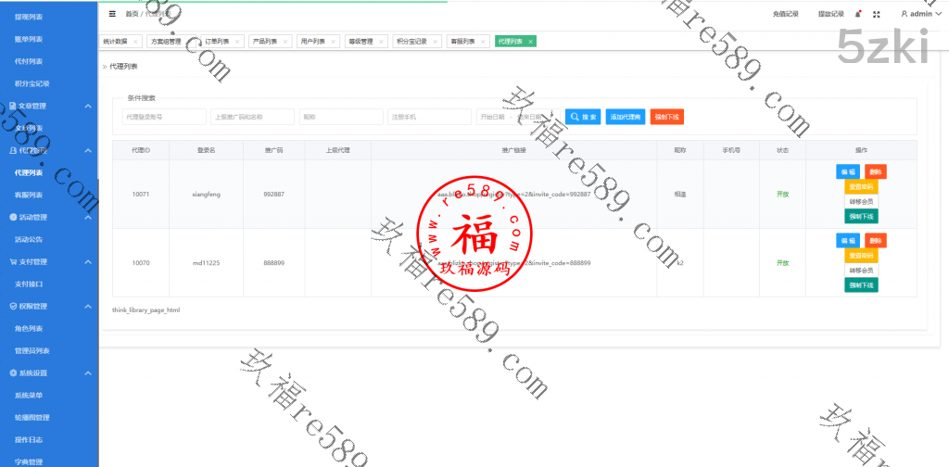Click the hamburger menu collapse icon

coord(113,14)
